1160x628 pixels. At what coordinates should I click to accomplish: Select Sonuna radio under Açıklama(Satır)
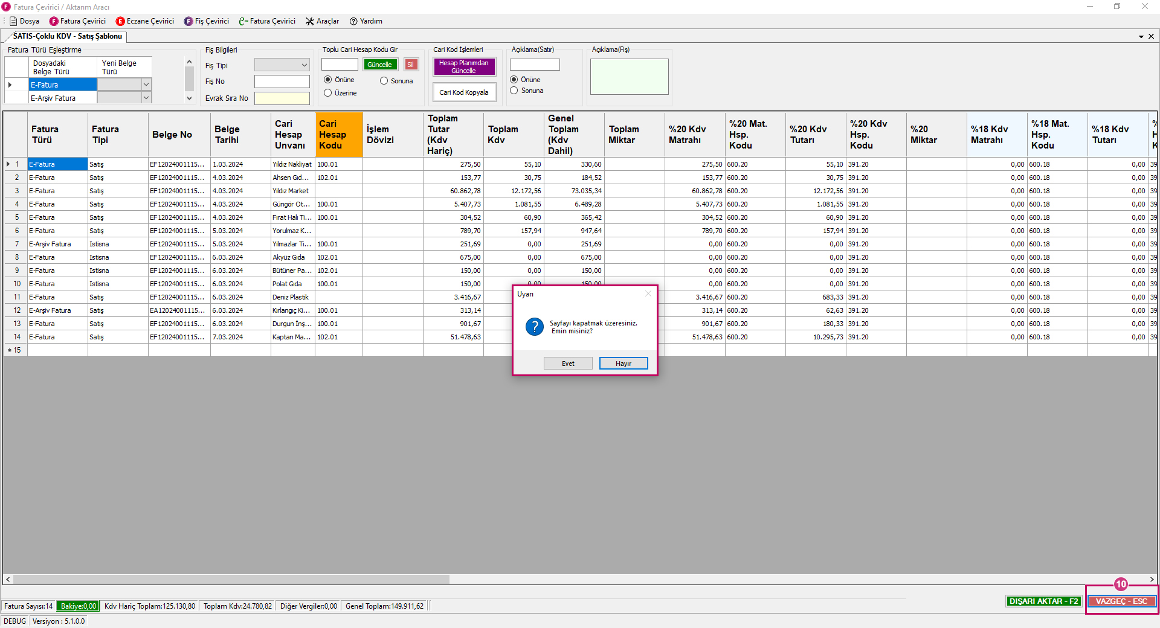coord(514,91)
